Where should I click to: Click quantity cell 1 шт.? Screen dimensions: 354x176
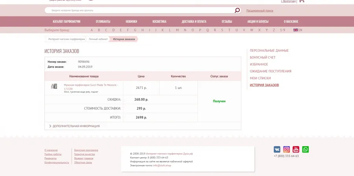178,88
